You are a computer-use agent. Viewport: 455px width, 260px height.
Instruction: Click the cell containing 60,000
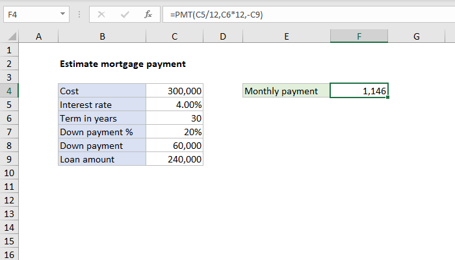pyautogui.click(x=174, y=146)
